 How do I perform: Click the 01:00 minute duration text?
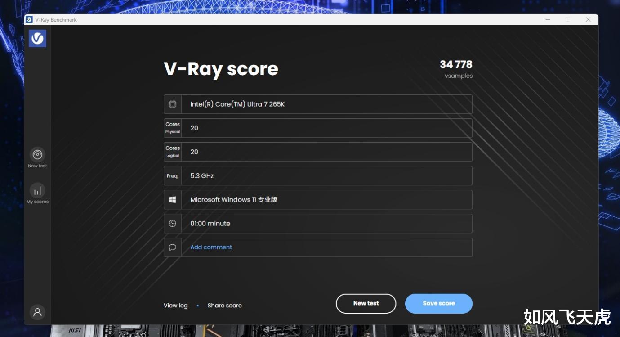pyautogui.click(x=210, y=224)
